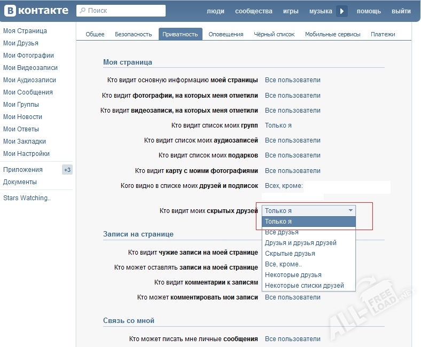The image size is (421, 347).
Task: Open "Stars Watching.." app in sidebar
Action: [27, 198]
